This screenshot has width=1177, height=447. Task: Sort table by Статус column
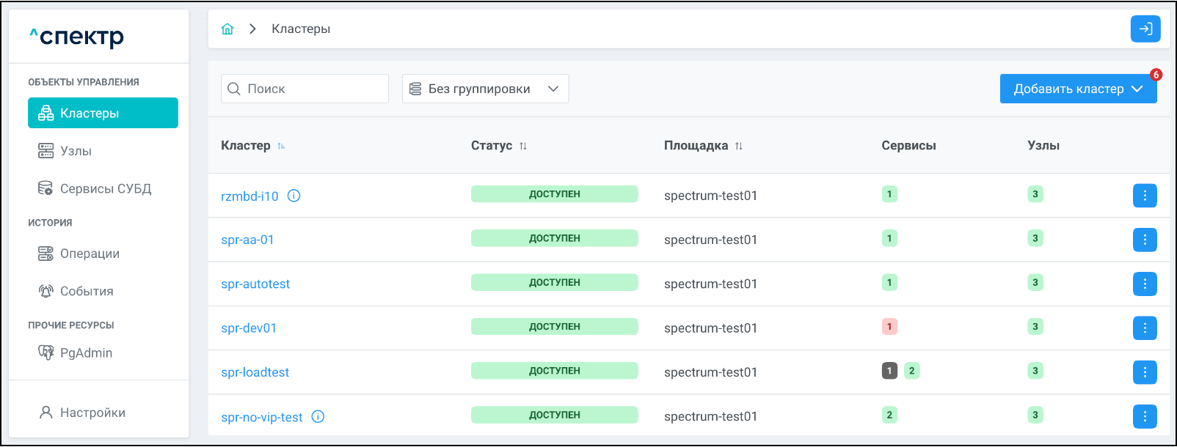[x=523, y=146]
